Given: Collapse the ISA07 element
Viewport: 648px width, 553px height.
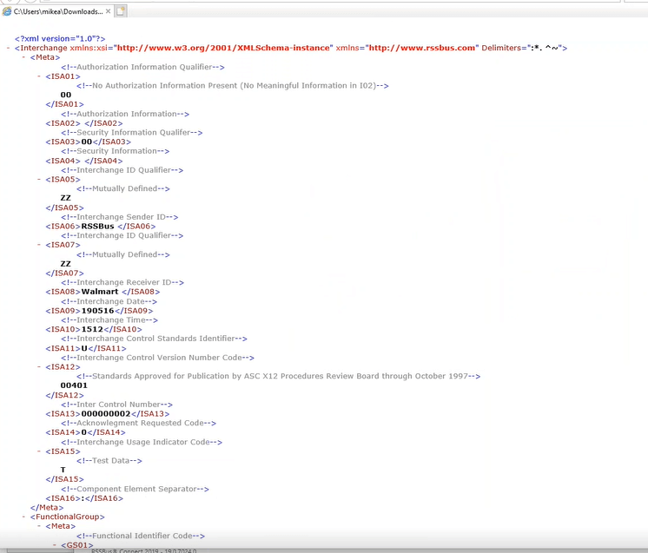Looking at the screenshot, I should point(39,245).
